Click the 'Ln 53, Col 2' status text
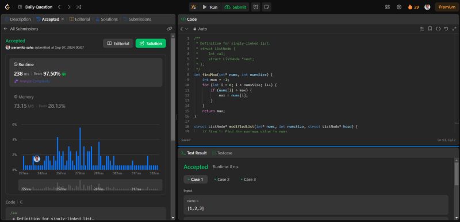Image resolution: width=460 pixels, height=222 pixels. pyautogui.click(x=447, y=140)
